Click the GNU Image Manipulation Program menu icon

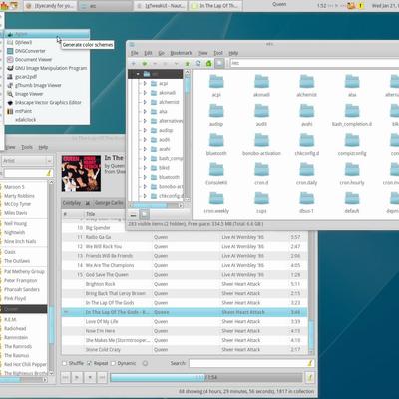[10, 68]
